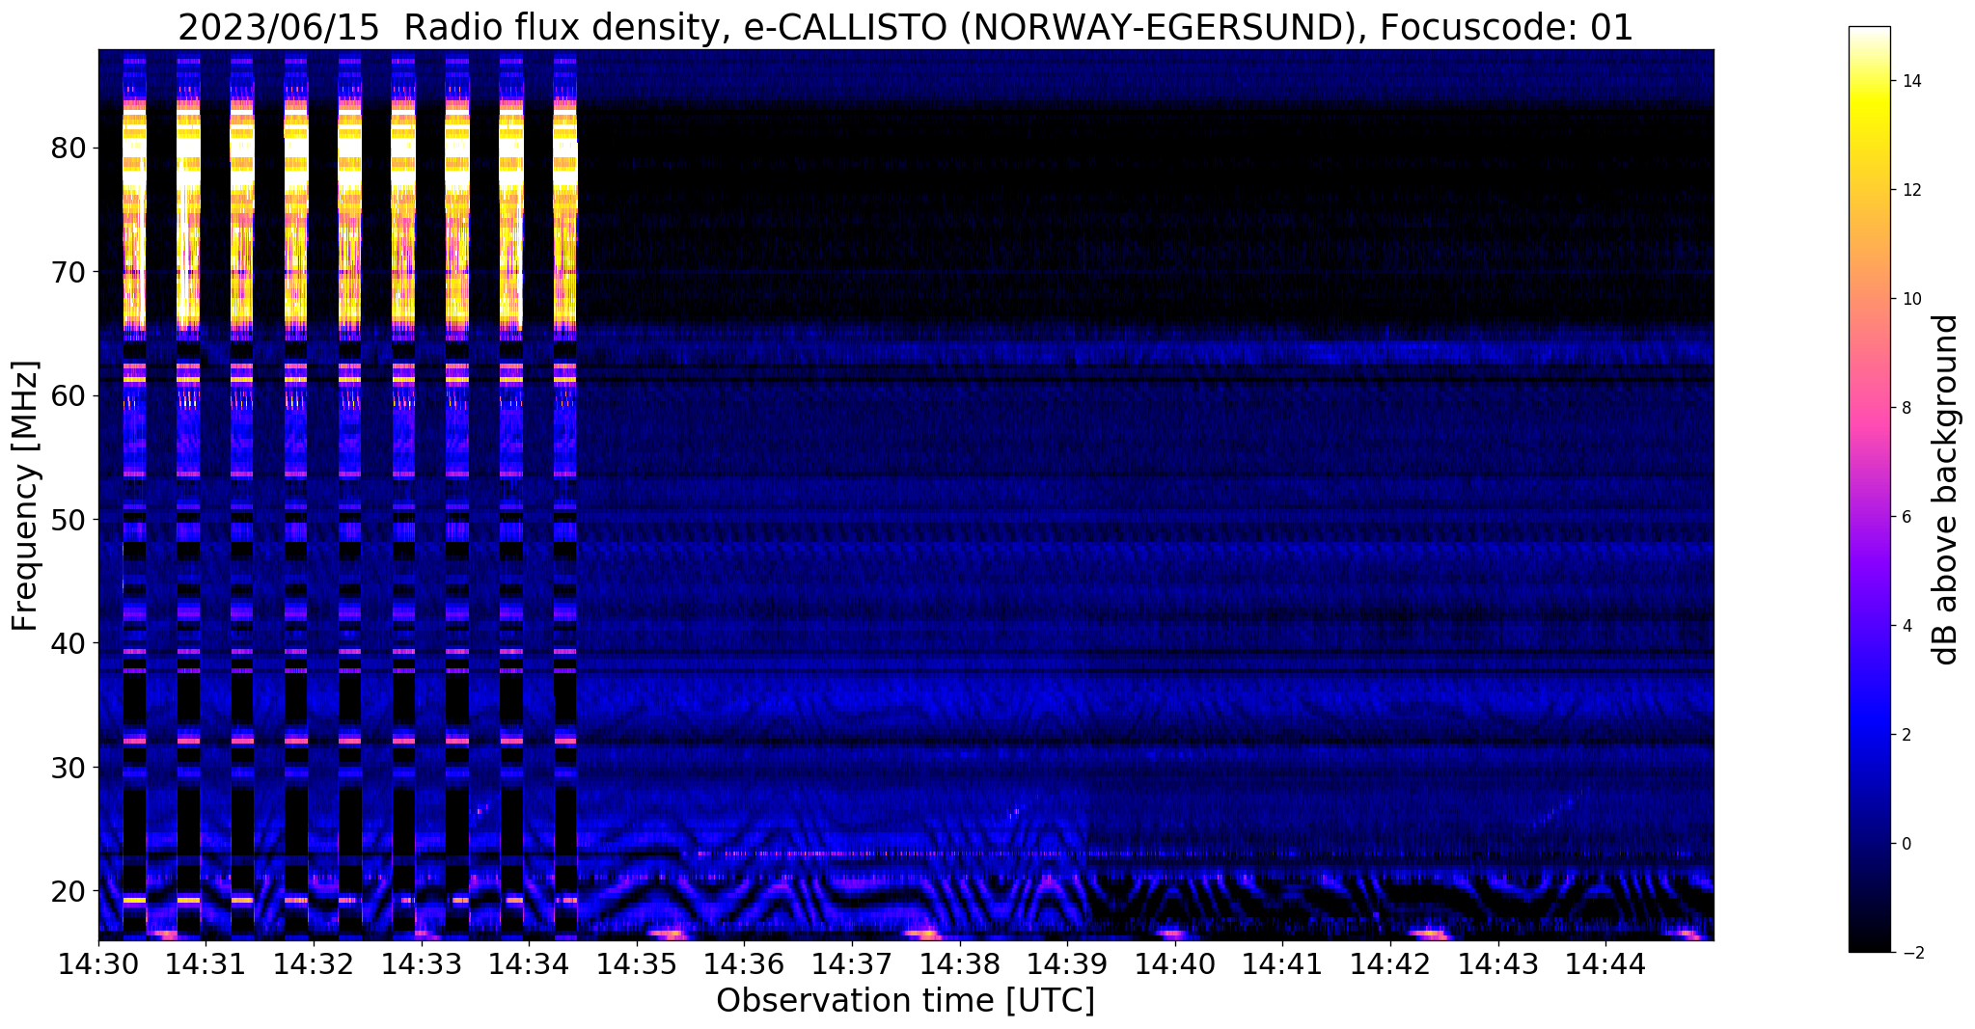Click the 14:44 time tick label

point(1605,964)
